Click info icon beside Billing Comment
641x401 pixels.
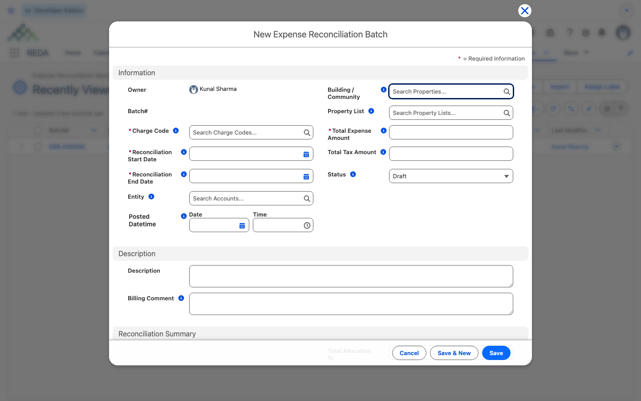pos(181,298)
